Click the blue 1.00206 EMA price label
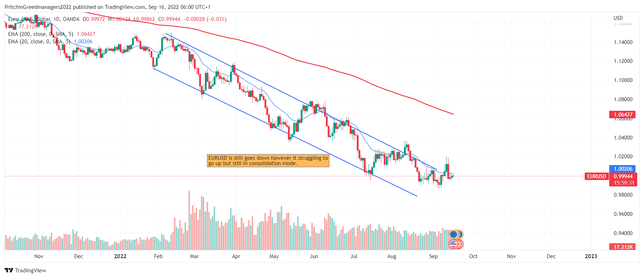This screenshot has width=644, height=278. pyautogui.click(x=623, y=169)
